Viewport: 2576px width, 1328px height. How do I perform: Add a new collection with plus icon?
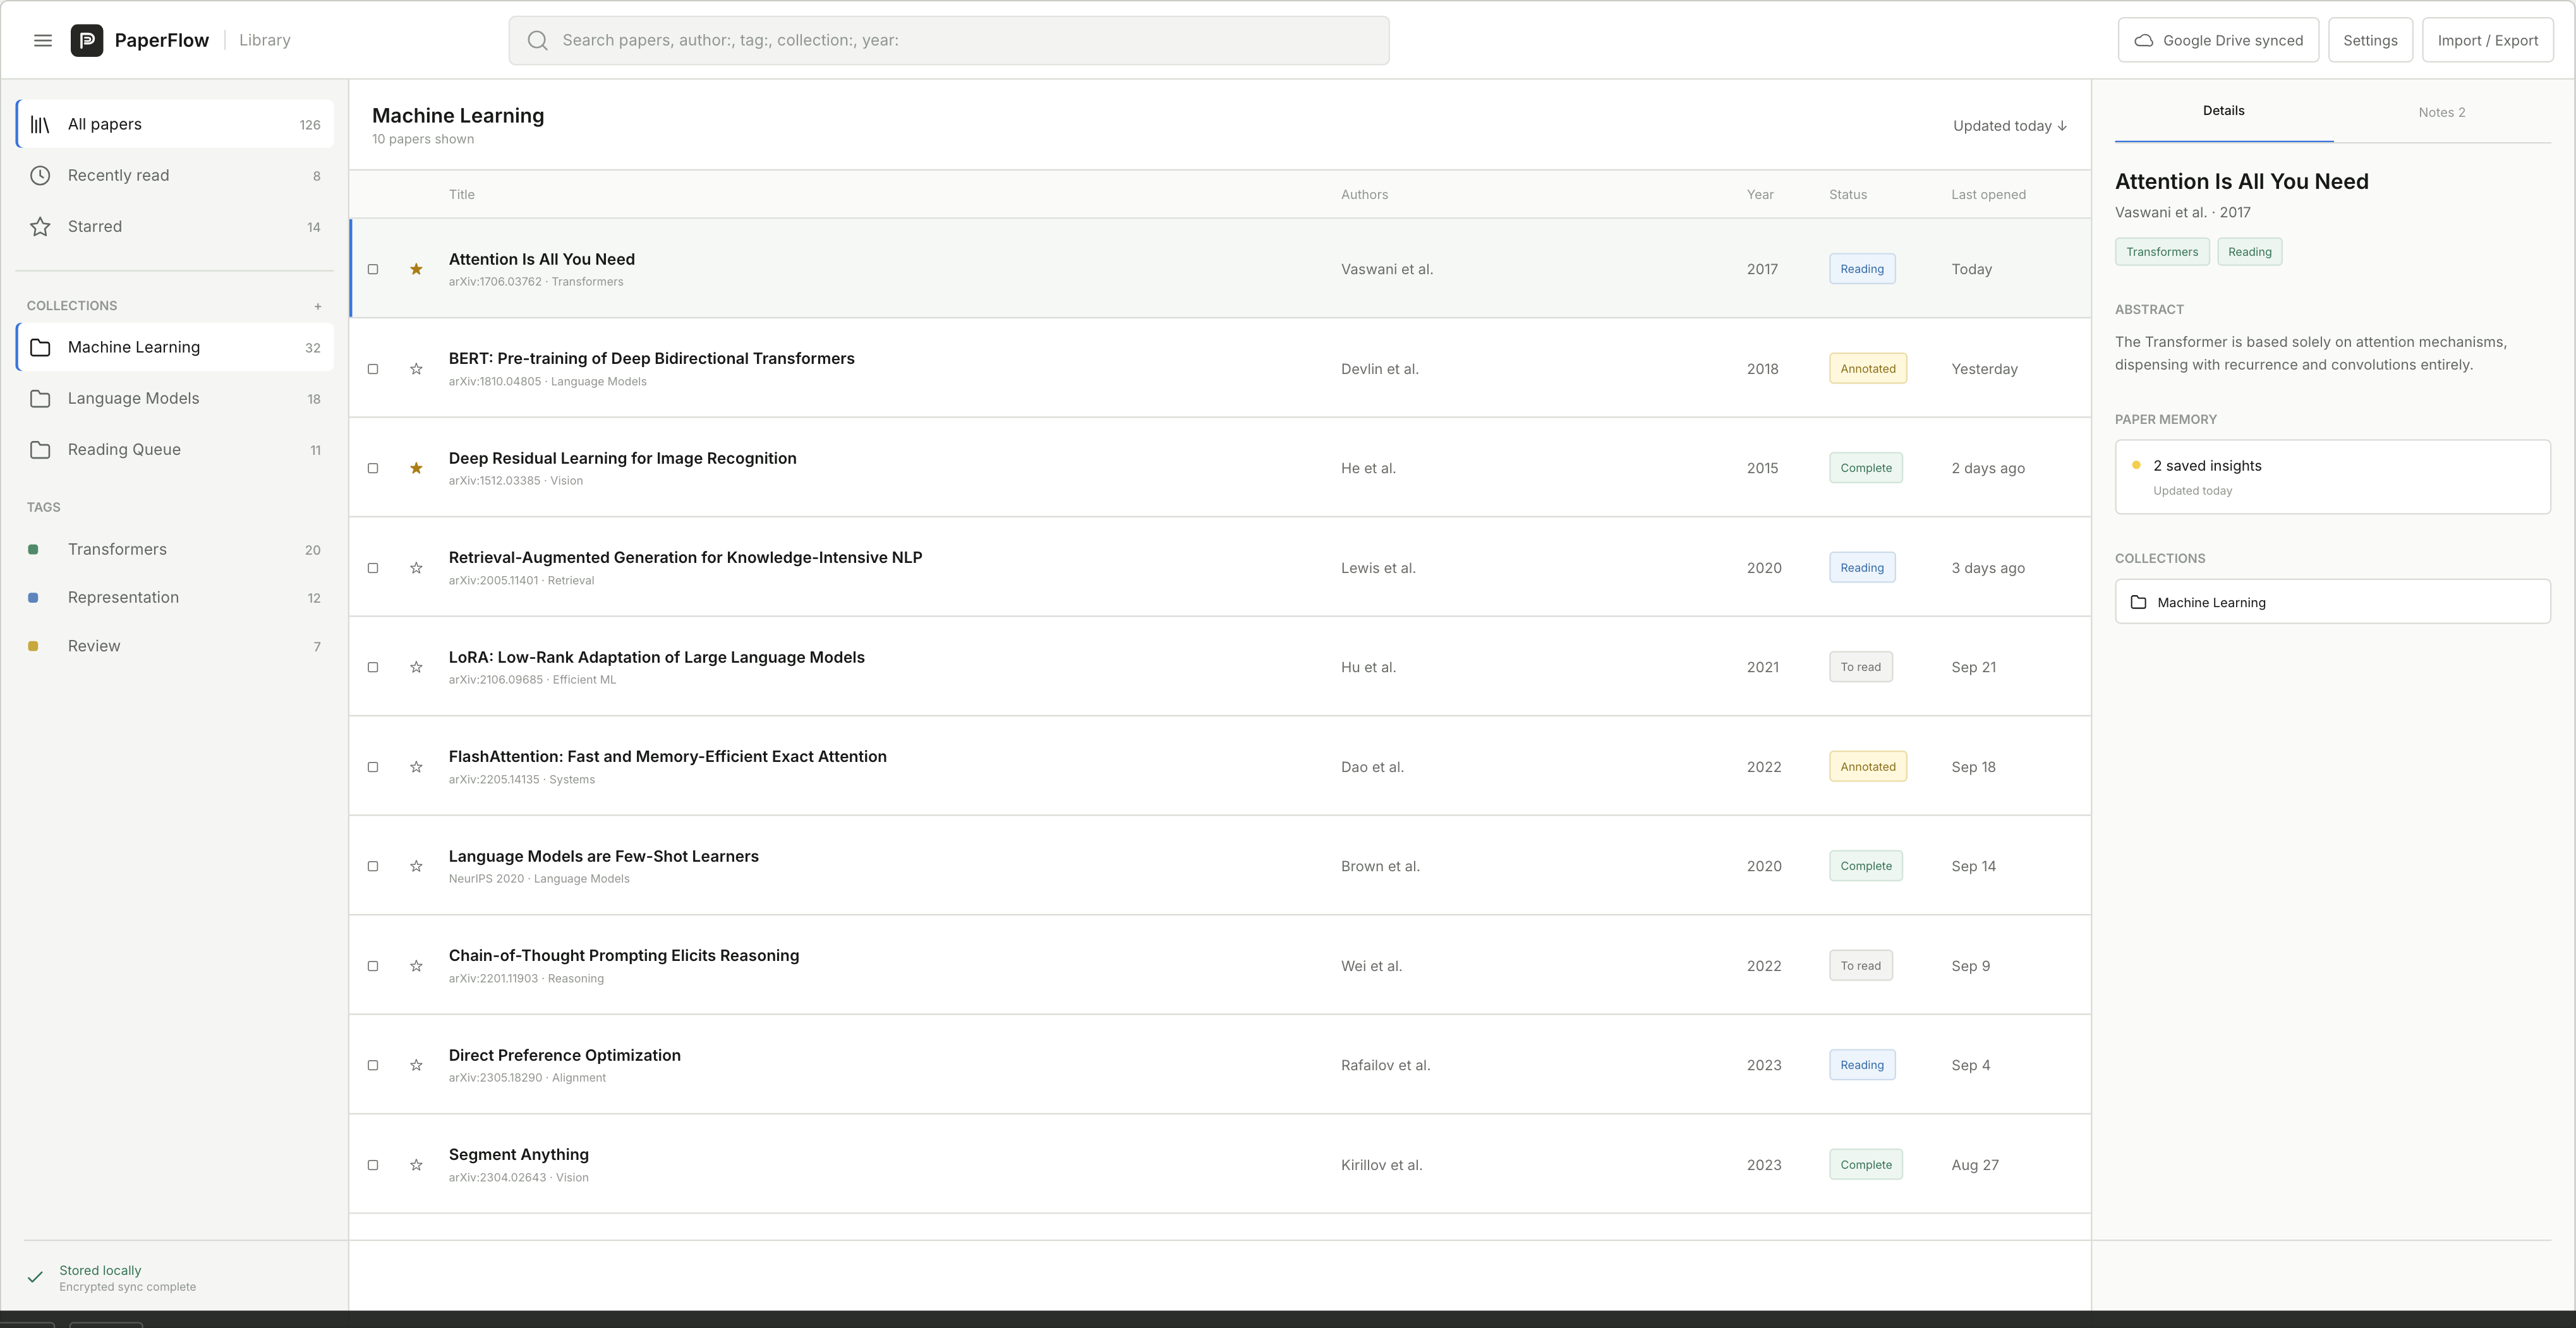[x=317, y=306]
